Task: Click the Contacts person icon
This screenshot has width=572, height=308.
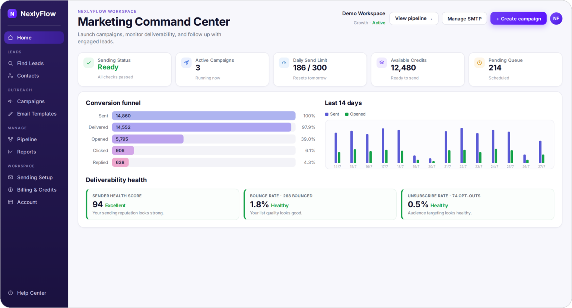Action: [10, 75]
